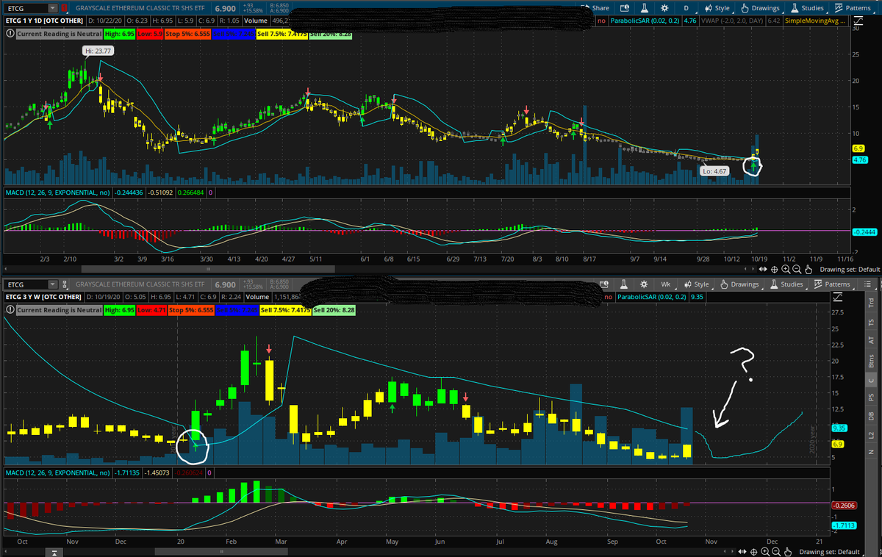
Task: Click red alert icon beside top ETCG symbol
Action: click(x=64, y=8)
